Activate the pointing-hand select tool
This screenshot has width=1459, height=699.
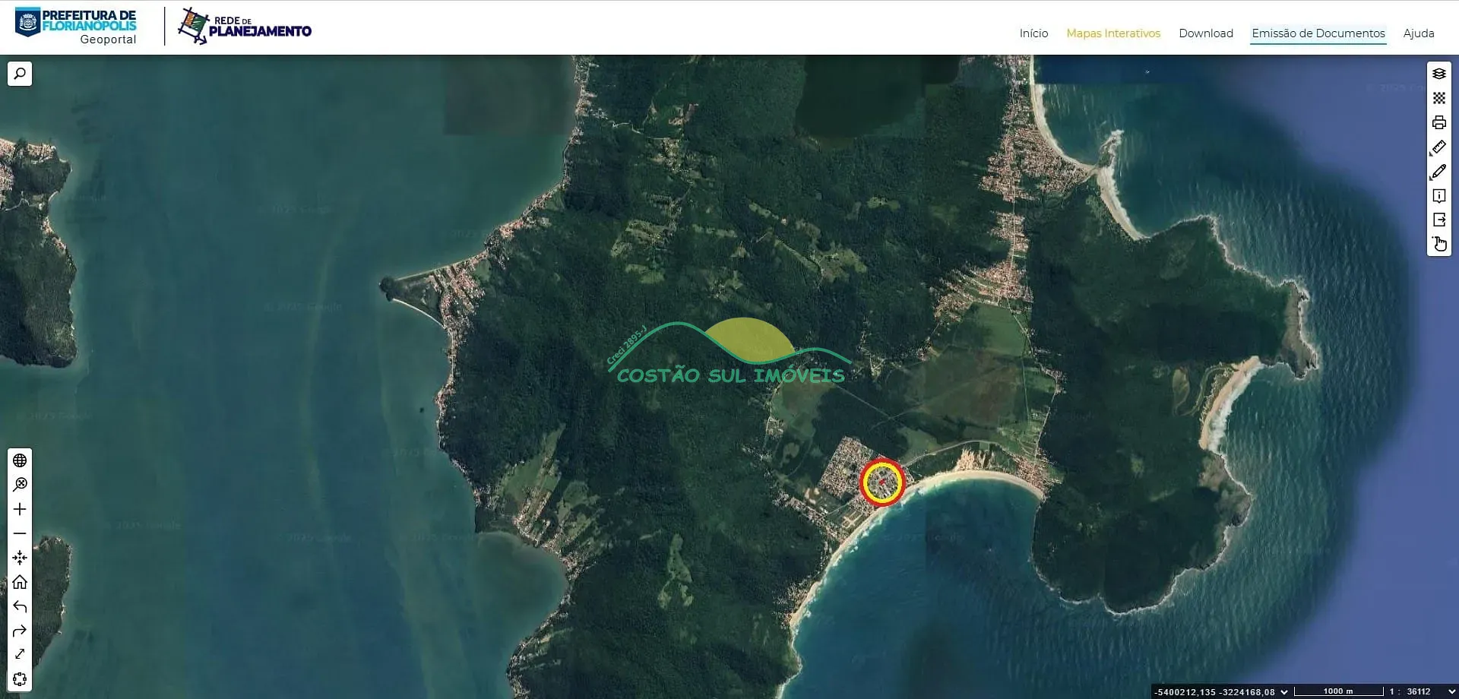coord(1439,244)
